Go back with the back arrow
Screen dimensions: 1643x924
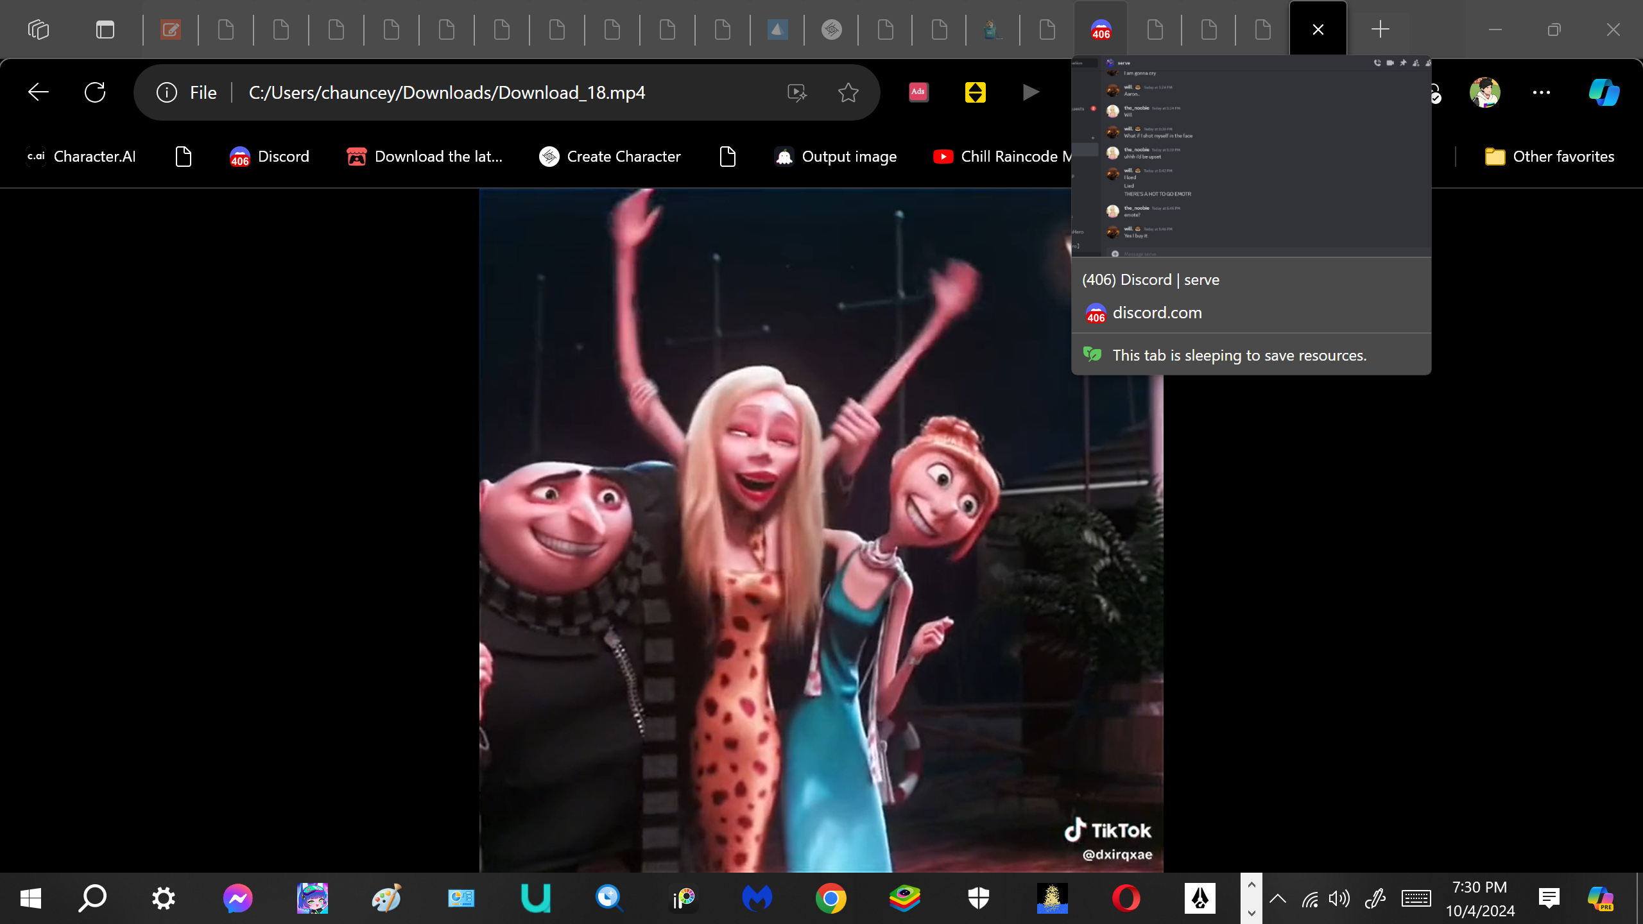tap(39, 92)
